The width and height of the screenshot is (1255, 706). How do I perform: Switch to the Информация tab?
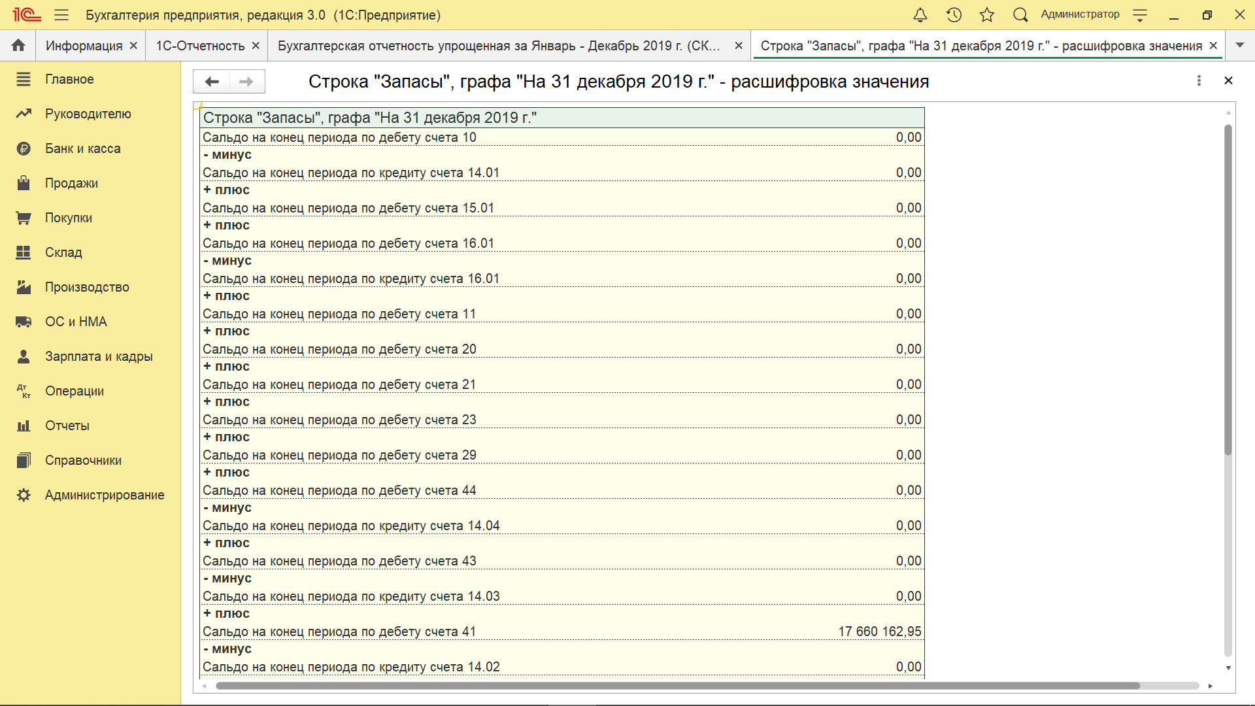click(84, 46)
